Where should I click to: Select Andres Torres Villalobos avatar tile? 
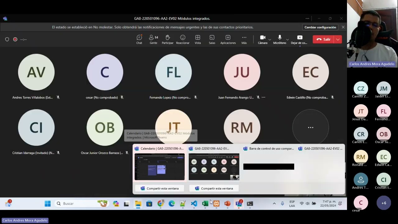tap(36, 72)
